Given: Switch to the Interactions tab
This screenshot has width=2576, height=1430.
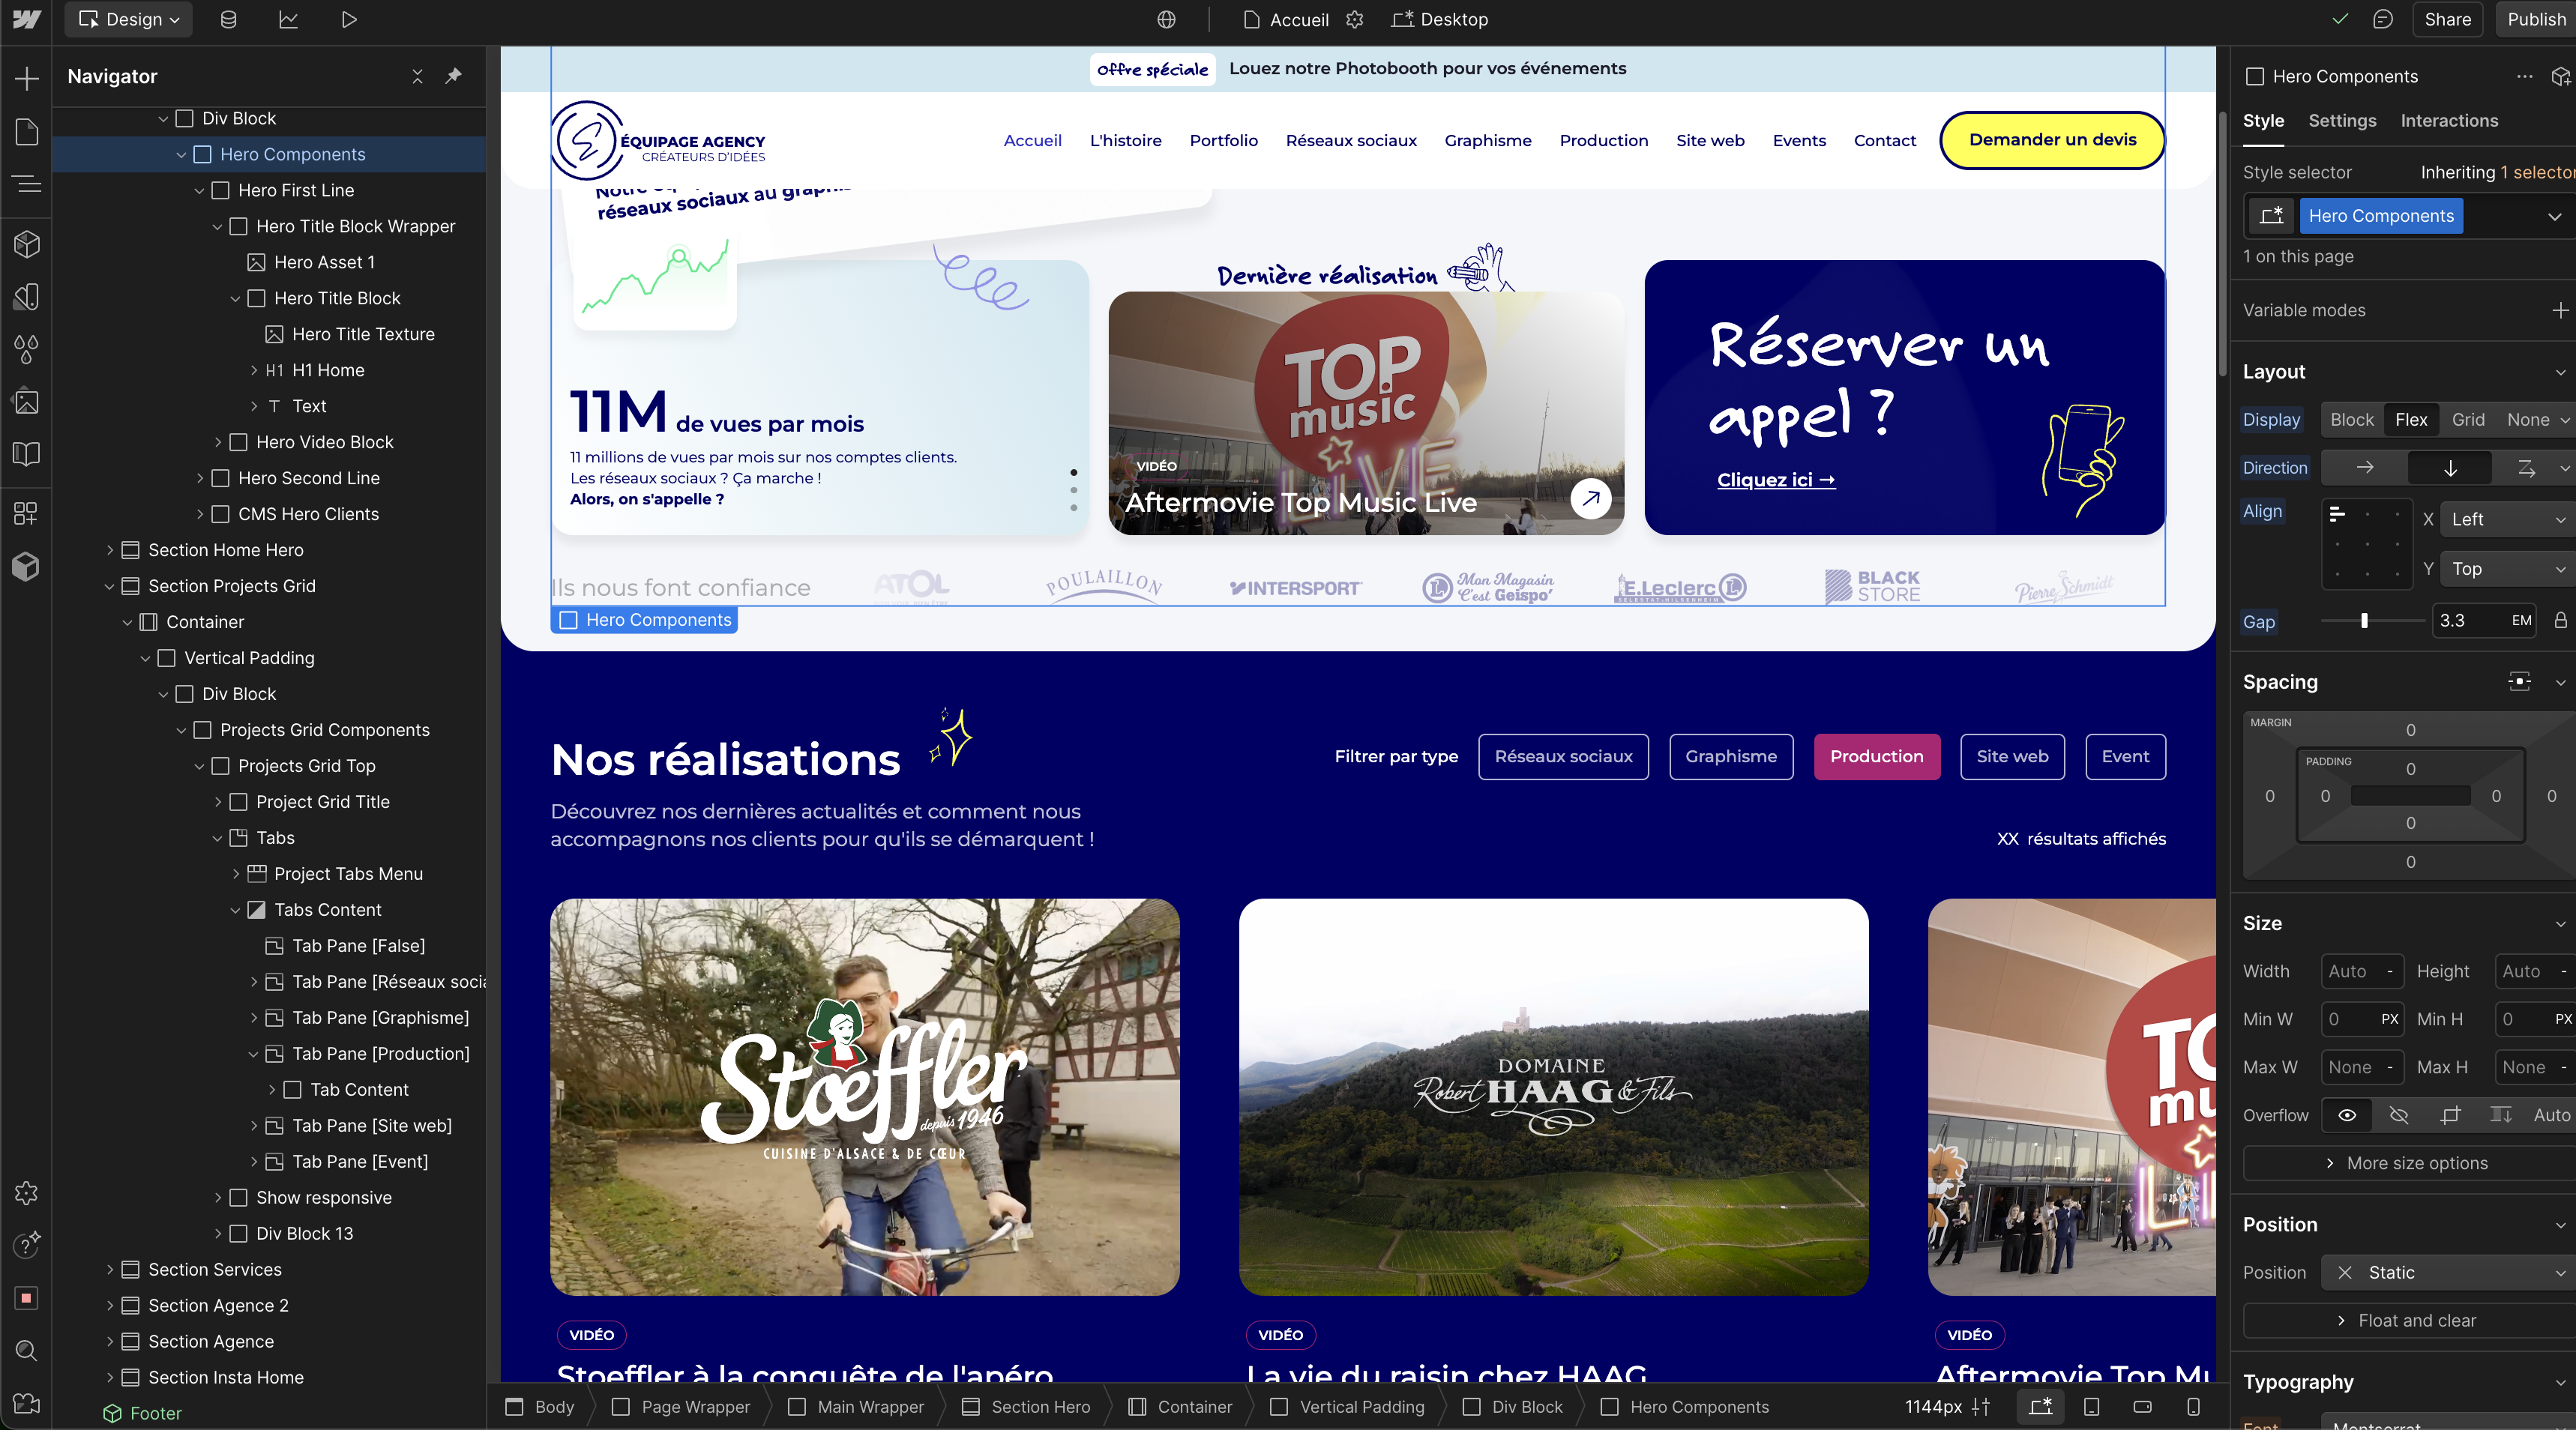Looking at the screenshot, I should pyautogui.click(x=2449, y=121).
